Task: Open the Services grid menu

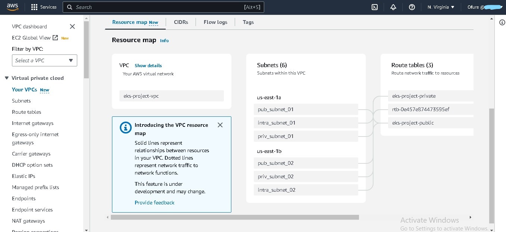Action: [x=34, y=7]
